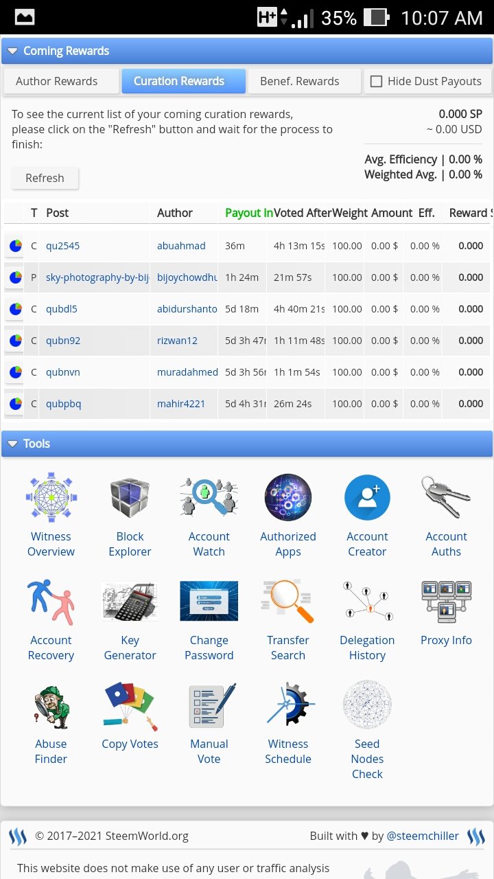Click the '0.000 SP' total value

click(x=460, y=114)
